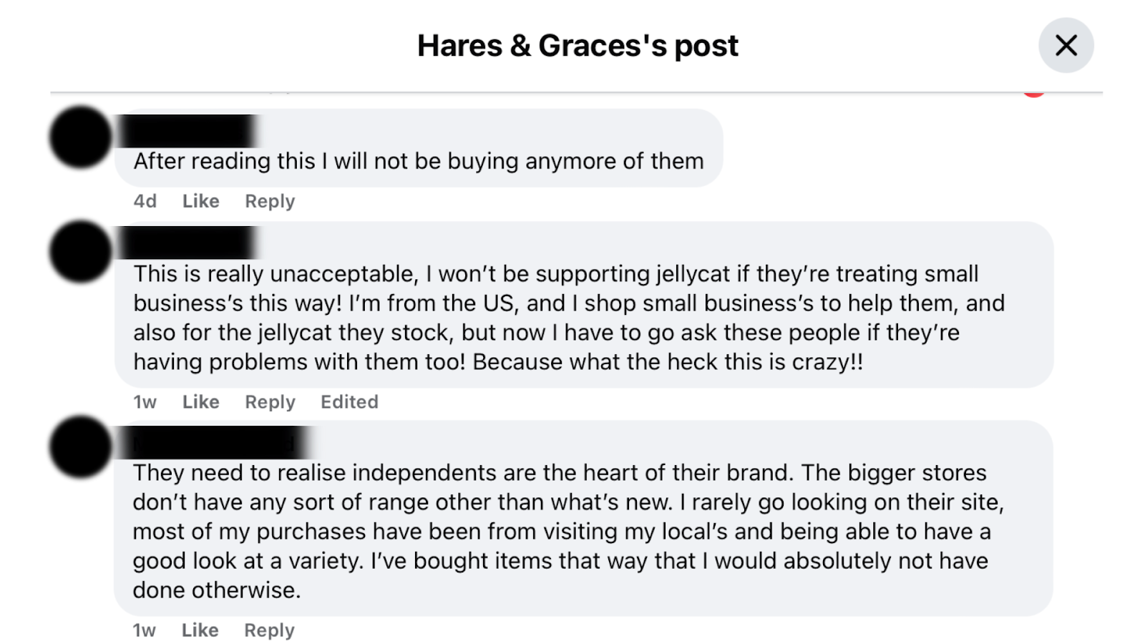1145x644 pixels.
Task: Reply to the 'really unacceptable' jellycat comment
Action: point(270,402)
